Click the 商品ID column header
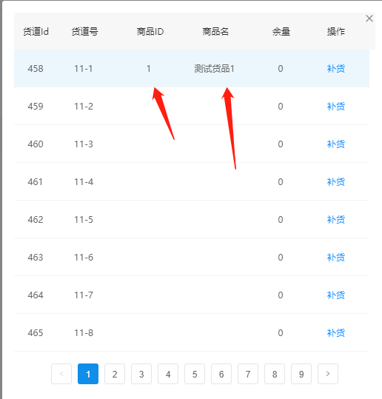The image size is (382, 399). click(150, 32)
